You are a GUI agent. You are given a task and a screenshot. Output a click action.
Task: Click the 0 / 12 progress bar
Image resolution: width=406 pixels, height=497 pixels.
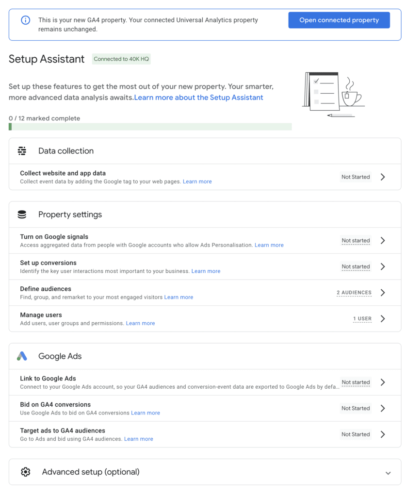pyautogui.click(x=150, y=127)
